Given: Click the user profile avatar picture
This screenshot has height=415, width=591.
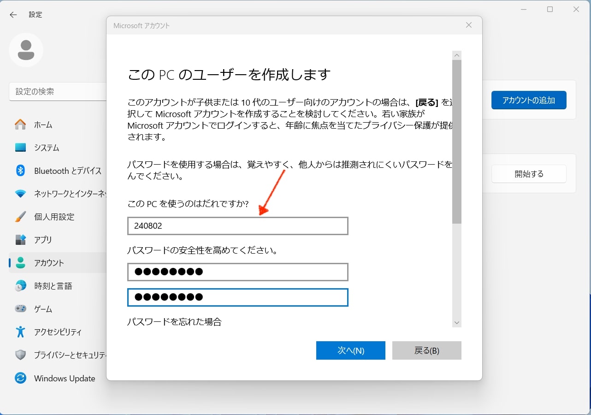Looking at the screenshot, I should tap(26, 50).
